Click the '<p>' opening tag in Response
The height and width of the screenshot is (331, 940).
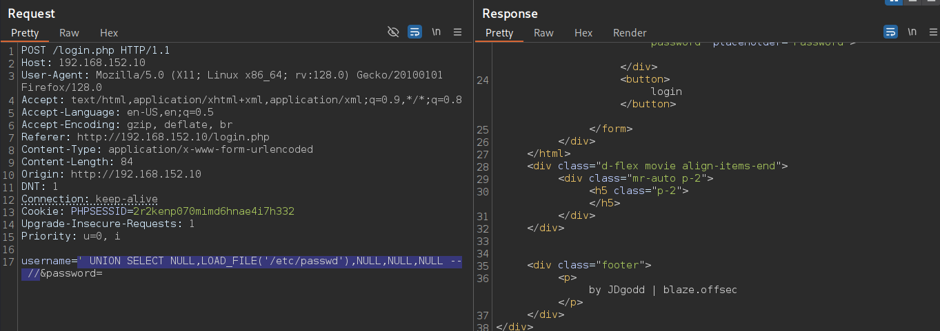(x=567, y=277)
